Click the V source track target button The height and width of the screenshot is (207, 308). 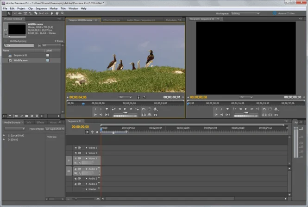69,160
